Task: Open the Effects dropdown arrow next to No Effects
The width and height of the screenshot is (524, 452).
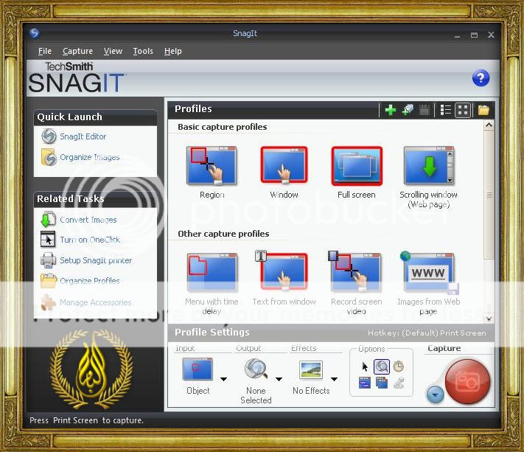Action: 334,379
